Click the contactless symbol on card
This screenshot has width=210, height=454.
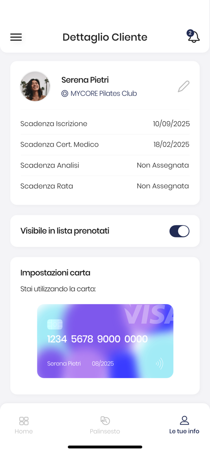pyautogui.click(x=160, y=363)
